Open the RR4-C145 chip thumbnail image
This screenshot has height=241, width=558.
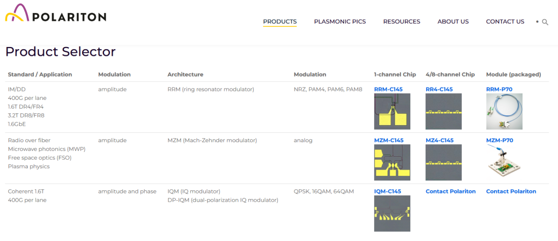(x=443, y=111)
